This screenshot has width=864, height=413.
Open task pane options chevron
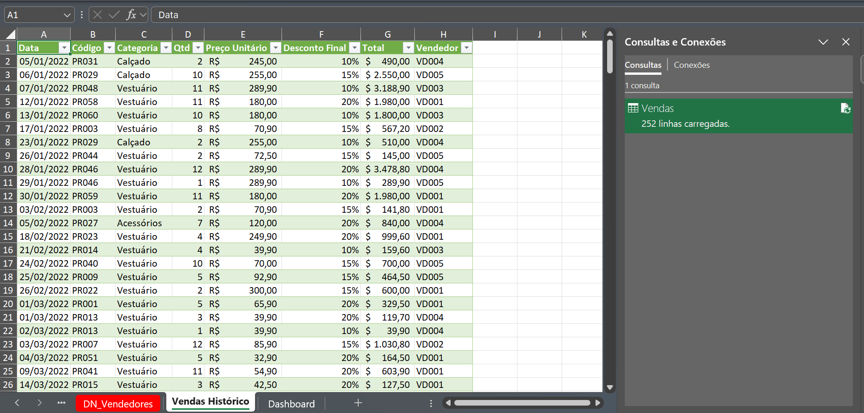click(x=823, y=42)
